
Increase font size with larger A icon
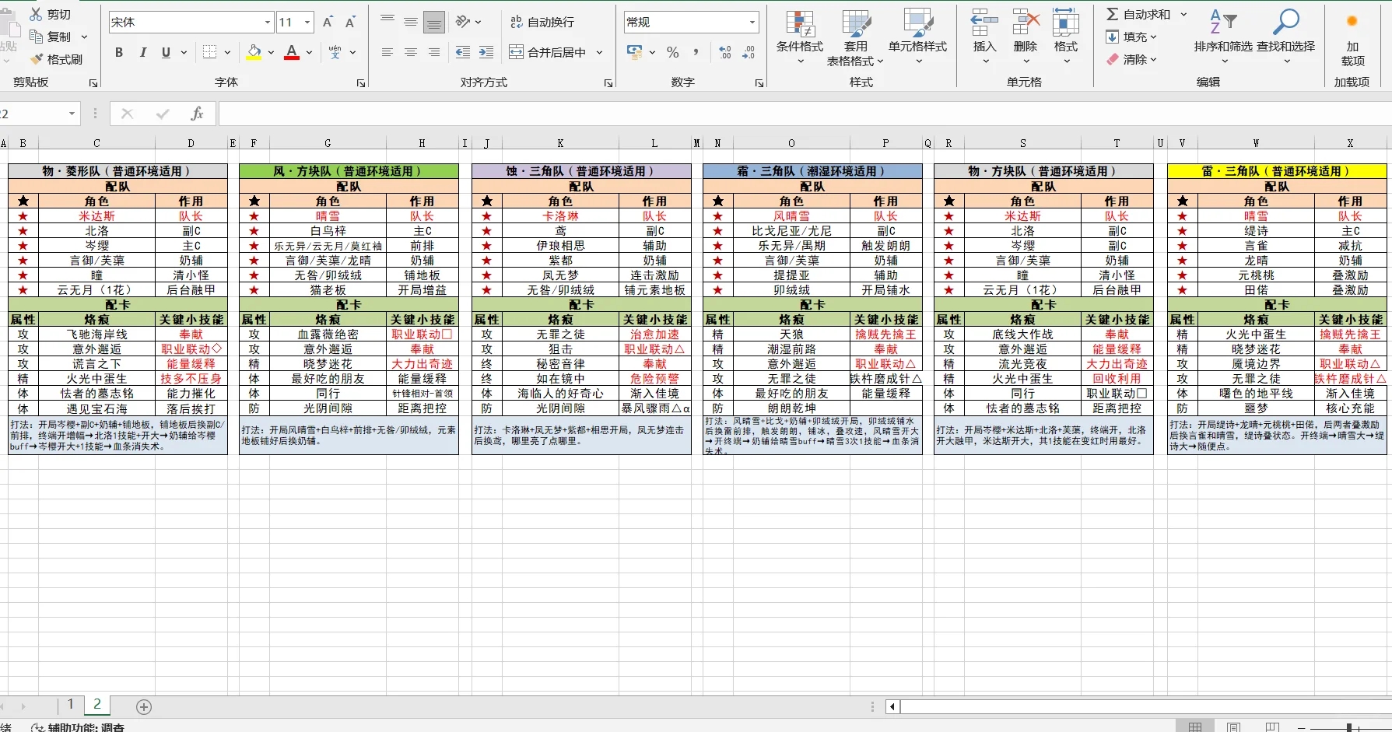coord(328,23)
